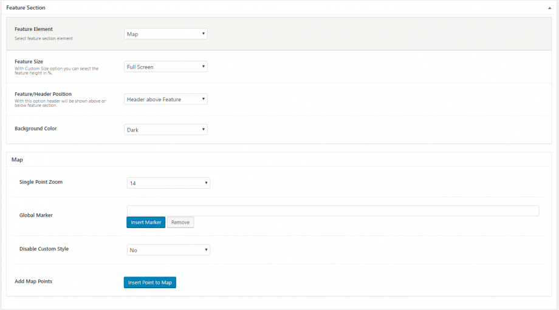Click the Map section heading
The width and height of the screenshot is (559, 310).
click(18, 160)
